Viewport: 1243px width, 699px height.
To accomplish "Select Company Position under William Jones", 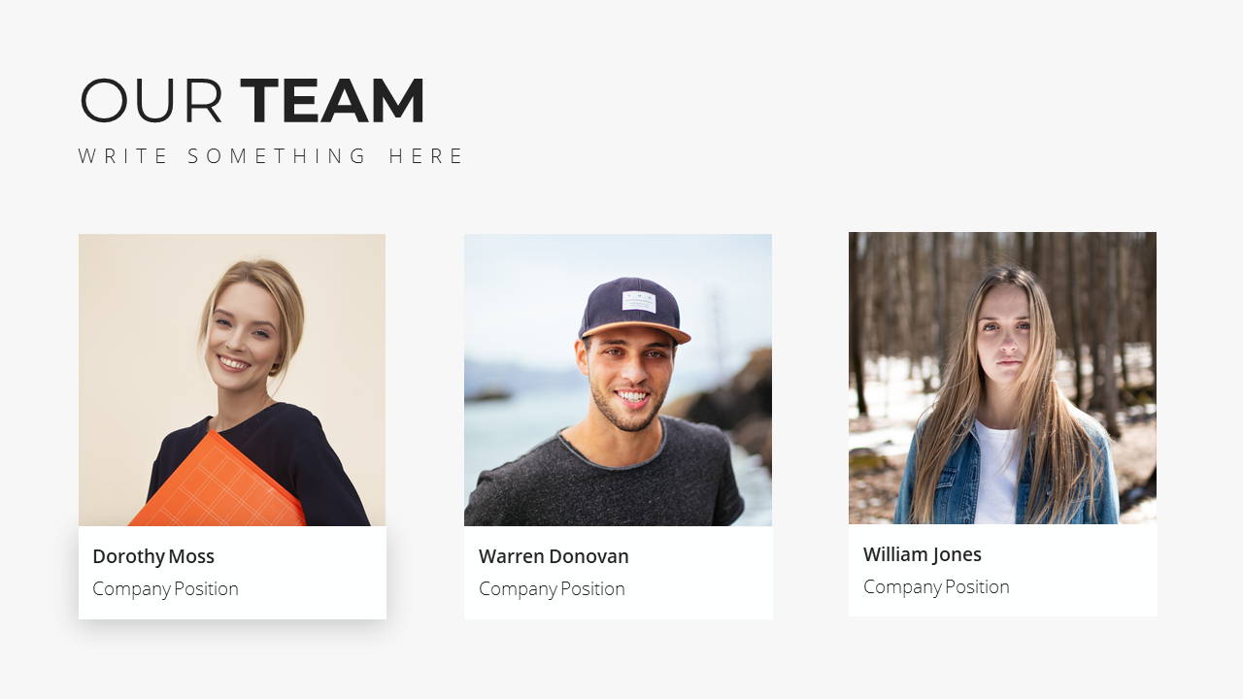I will pos(936,586).
